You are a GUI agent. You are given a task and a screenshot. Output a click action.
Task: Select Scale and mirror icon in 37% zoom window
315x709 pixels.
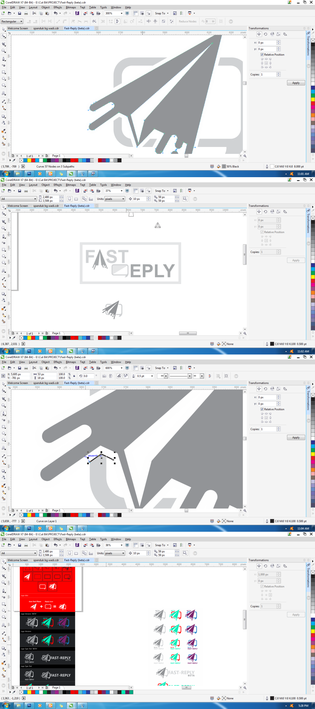point(272,212)
